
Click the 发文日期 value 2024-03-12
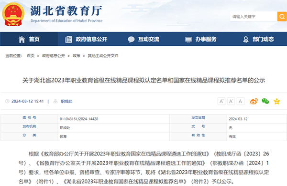tap(238, 119)
